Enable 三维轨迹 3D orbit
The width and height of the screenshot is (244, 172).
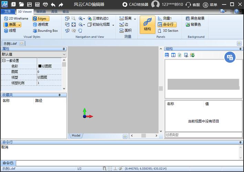[98, 19]
